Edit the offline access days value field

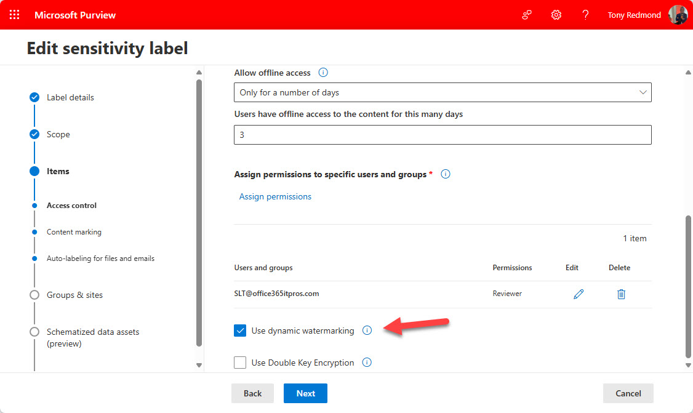coord(443,135)
